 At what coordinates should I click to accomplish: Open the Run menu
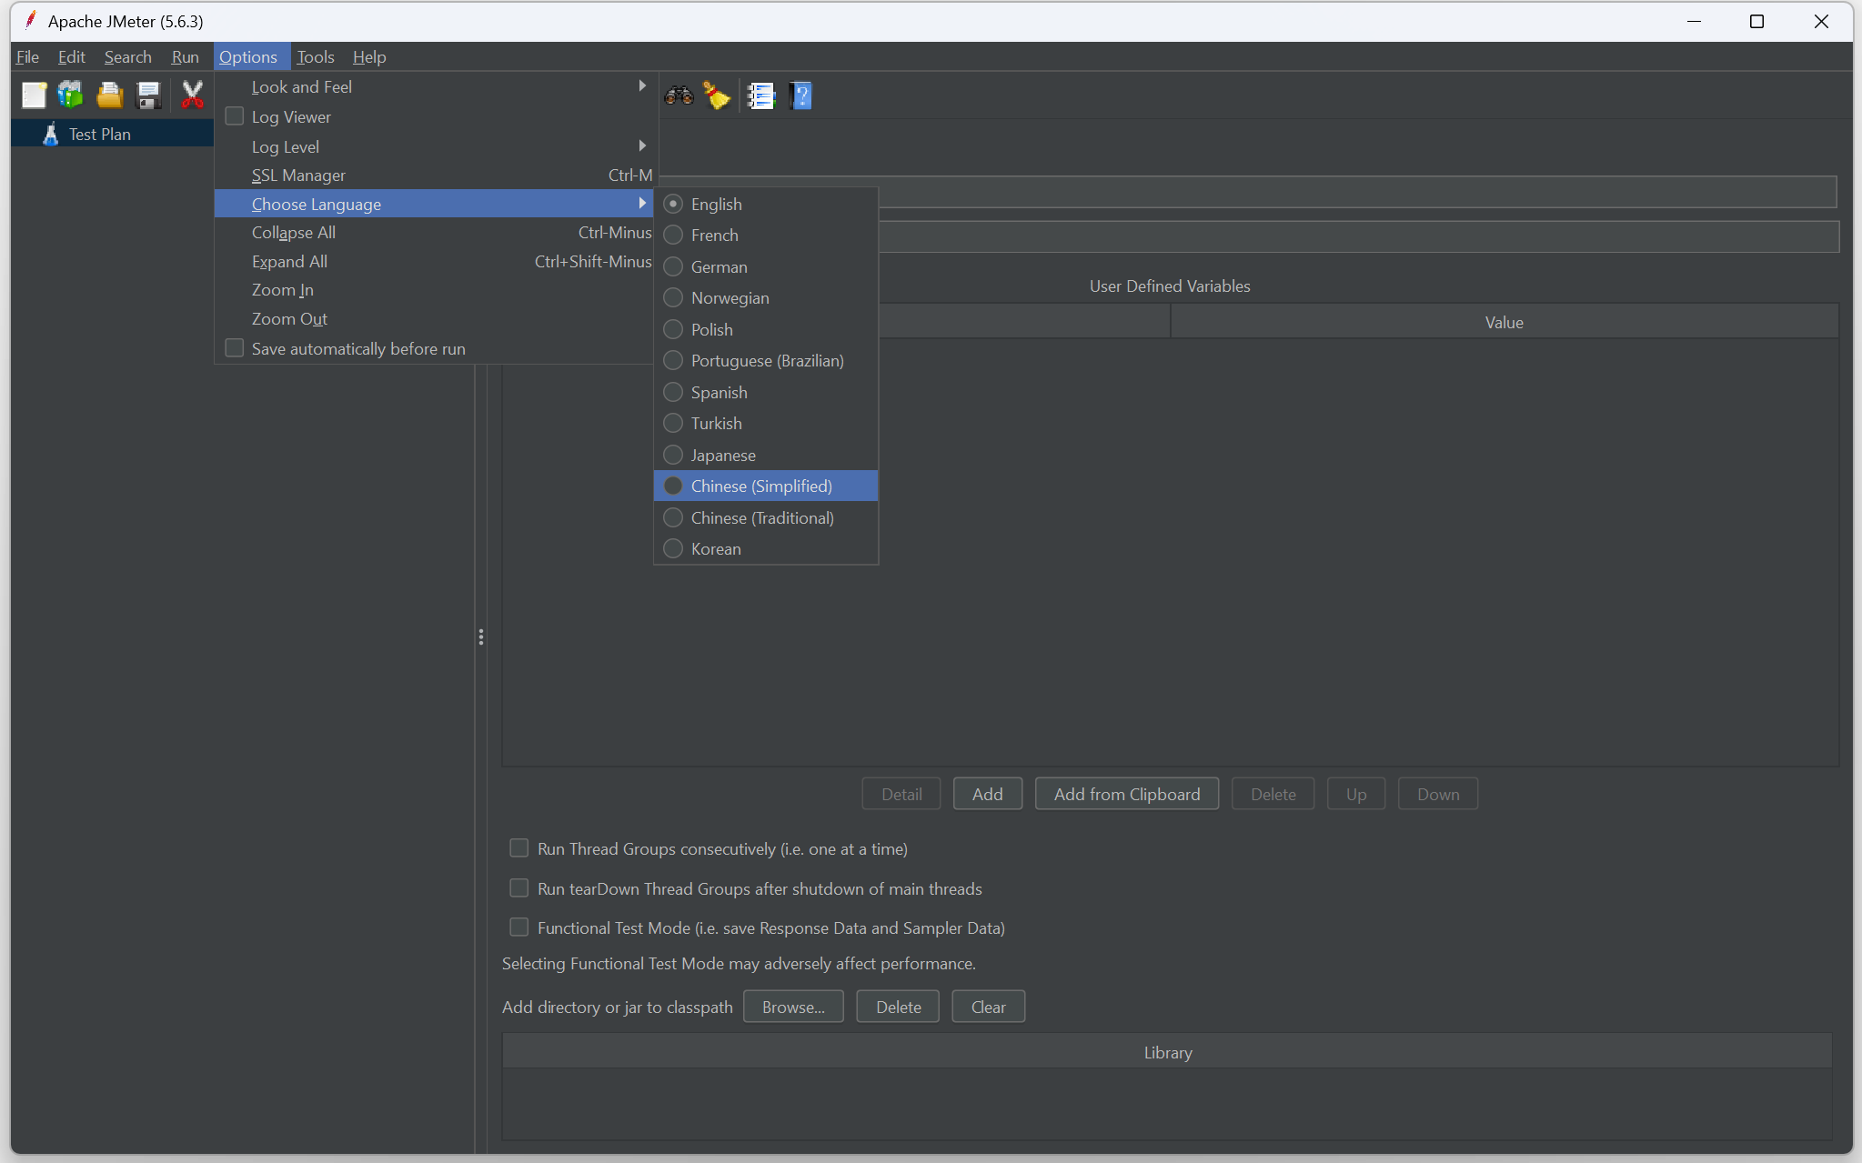point(185,56)
